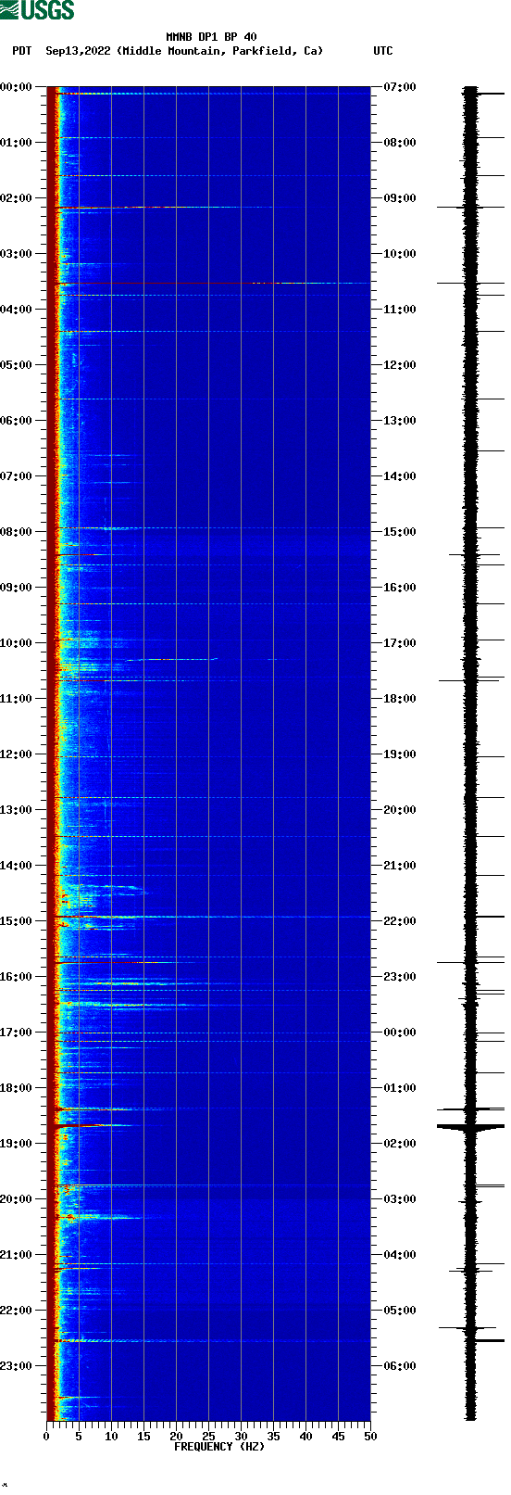This screenshot has height=1495, width=511.
Task: Click '(Middle Mountain, Parkfield, Ca)' location text
Action: tap(220, 51)
